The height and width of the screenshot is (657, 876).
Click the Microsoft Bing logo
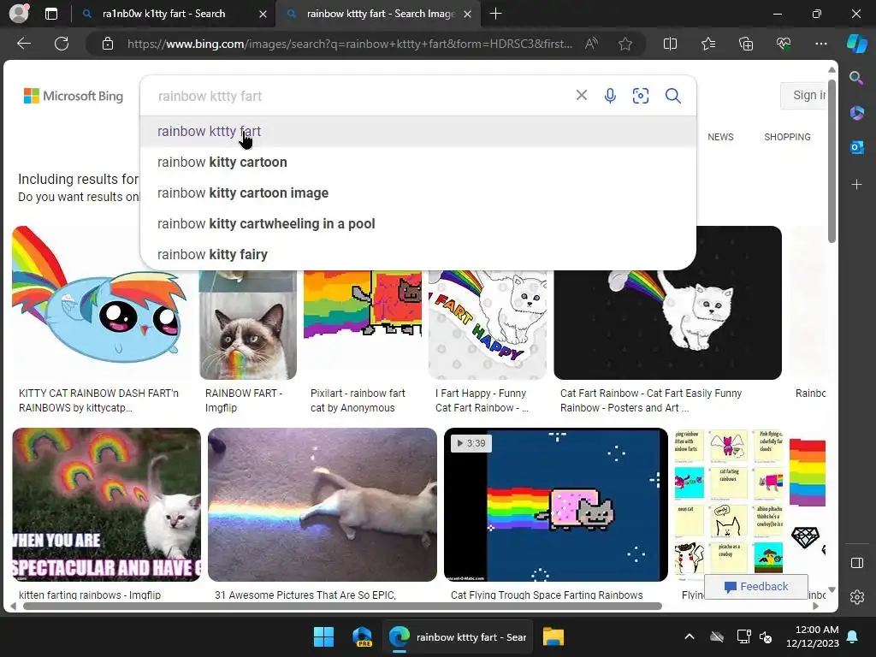[74, 96]
